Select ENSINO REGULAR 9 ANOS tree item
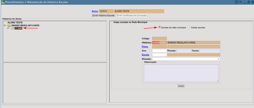This screenshot has height=108, width=254. [25, 25]
